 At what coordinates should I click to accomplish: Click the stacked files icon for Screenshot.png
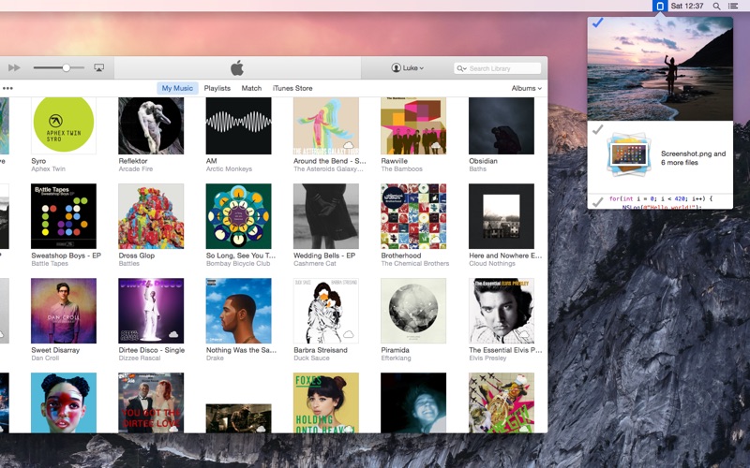(x=628, y=155)
